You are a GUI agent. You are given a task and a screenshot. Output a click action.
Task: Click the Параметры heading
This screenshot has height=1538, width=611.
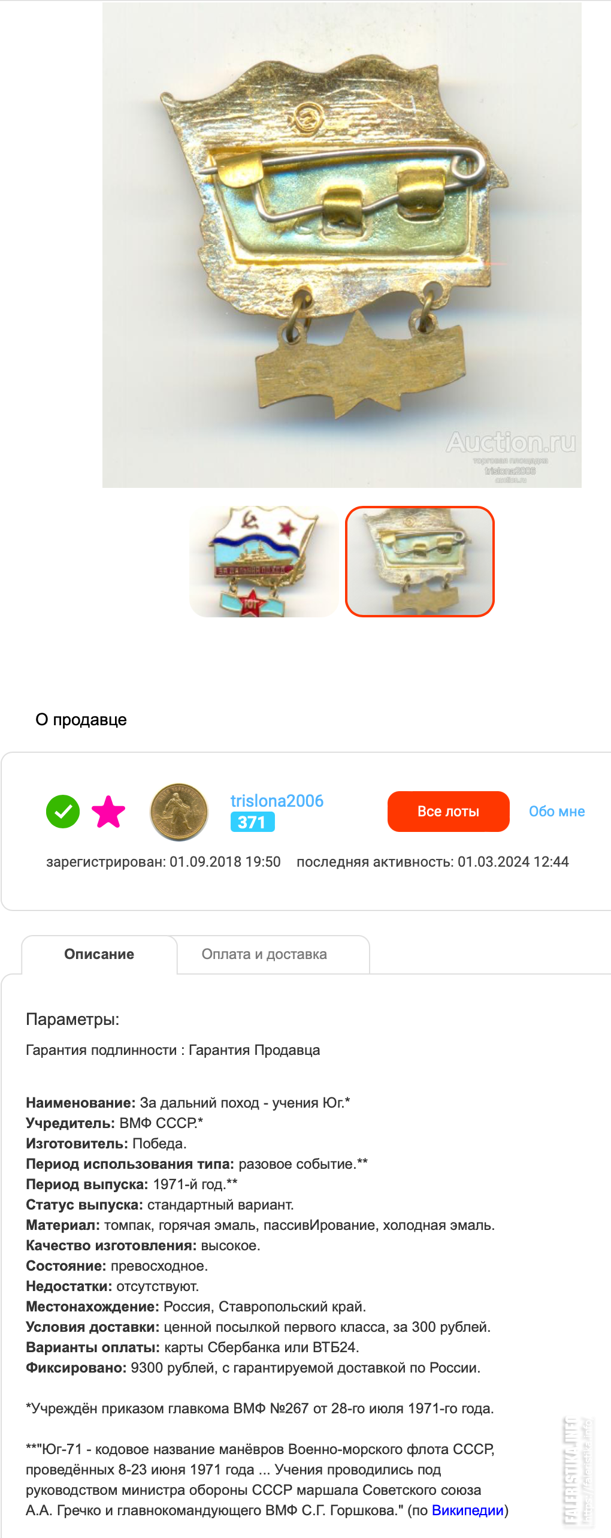tap(72, 1020)
